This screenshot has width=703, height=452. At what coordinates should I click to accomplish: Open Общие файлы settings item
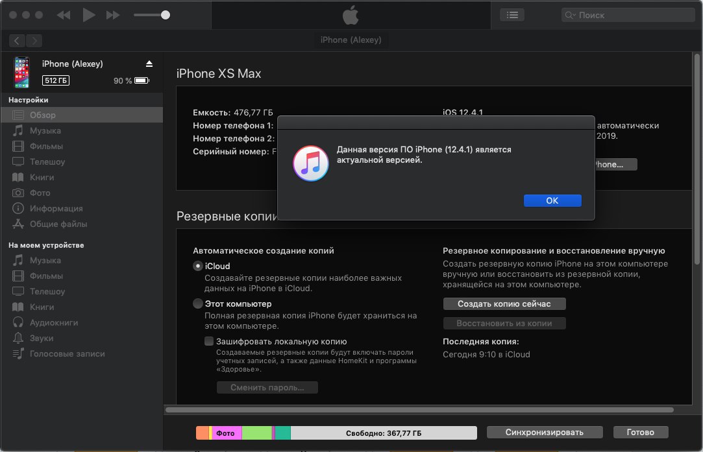coord(82,224)
